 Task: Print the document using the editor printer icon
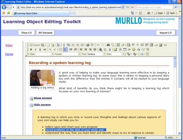[88, 45]
